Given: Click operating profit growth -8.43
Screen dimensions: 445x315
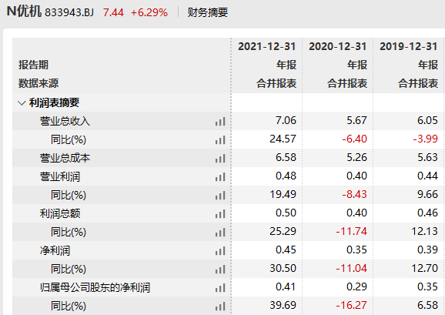Looking at the screenshot, I should pos(354,194).
